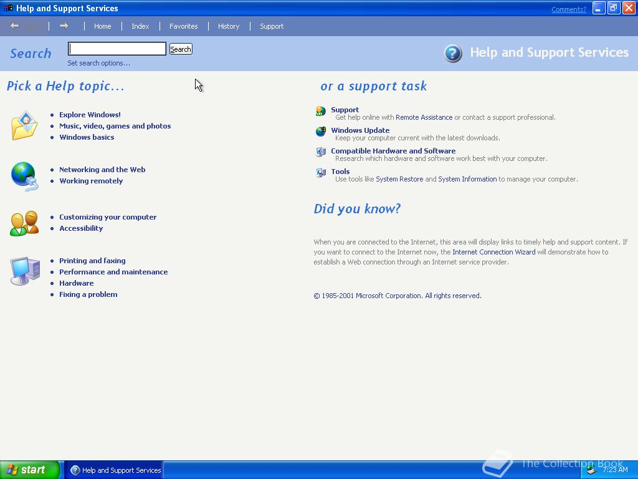Screen dimensions: 638x479
Task: Open the Working remotely topic
Action: coord(91,181)
